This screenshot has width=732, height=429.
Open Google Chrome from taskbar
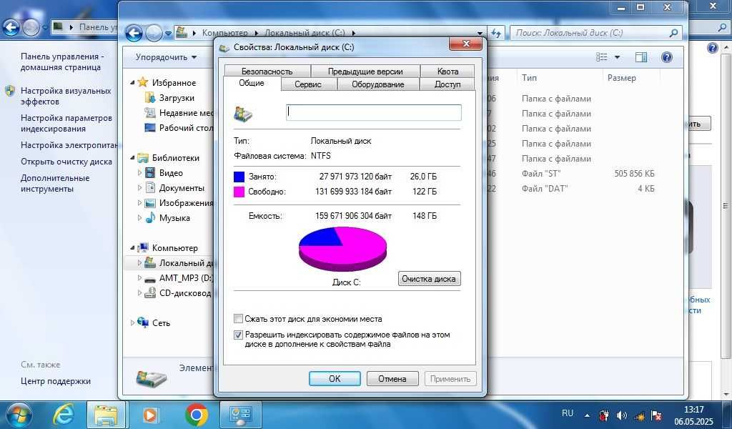(x=197, y=415)
